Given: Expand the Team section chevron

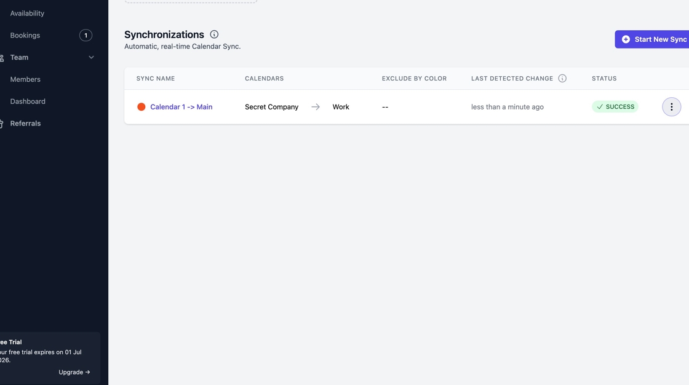Looking at the screenshot, I should point(91,57).
